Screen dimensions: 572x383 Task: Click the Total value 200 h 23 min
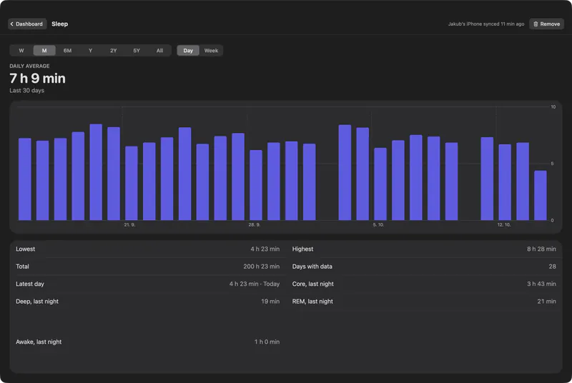pos(261,267)
